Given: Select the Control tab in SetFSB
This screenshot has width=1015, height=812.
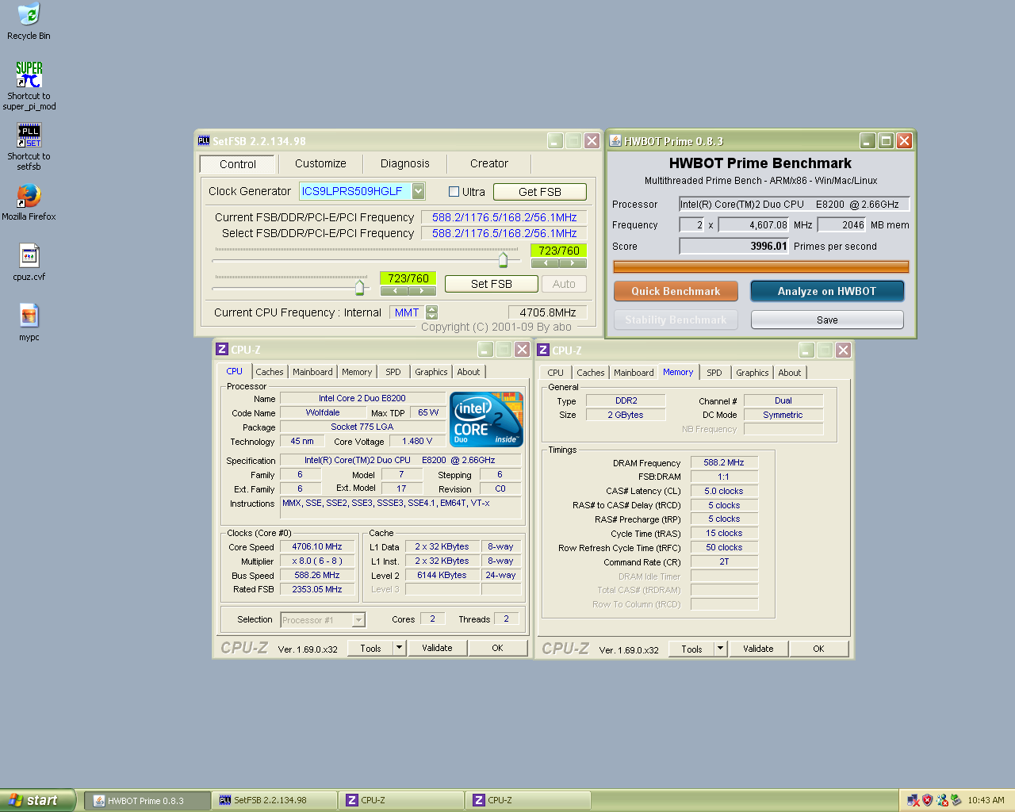Looking at the screenshot, I should (237, 164).
